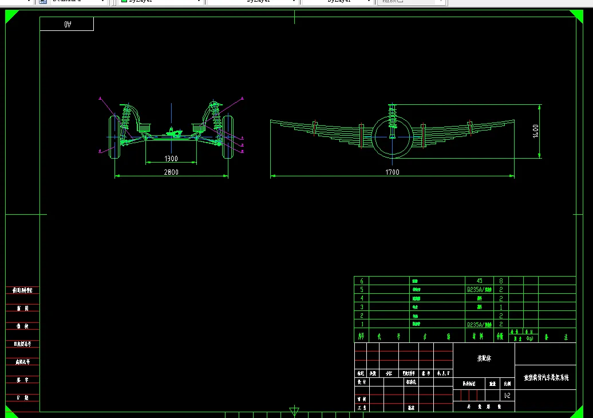Click item number 3 in parts list
This screenshot has height=418, width=593.
[x=362, y=307]
